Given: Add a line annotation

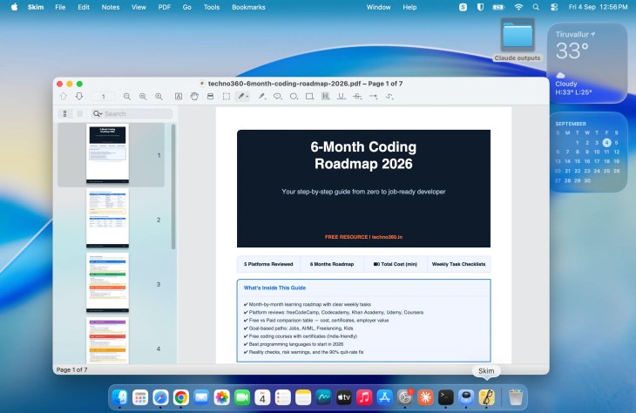Looking at the screenshot, I should 373,97.
